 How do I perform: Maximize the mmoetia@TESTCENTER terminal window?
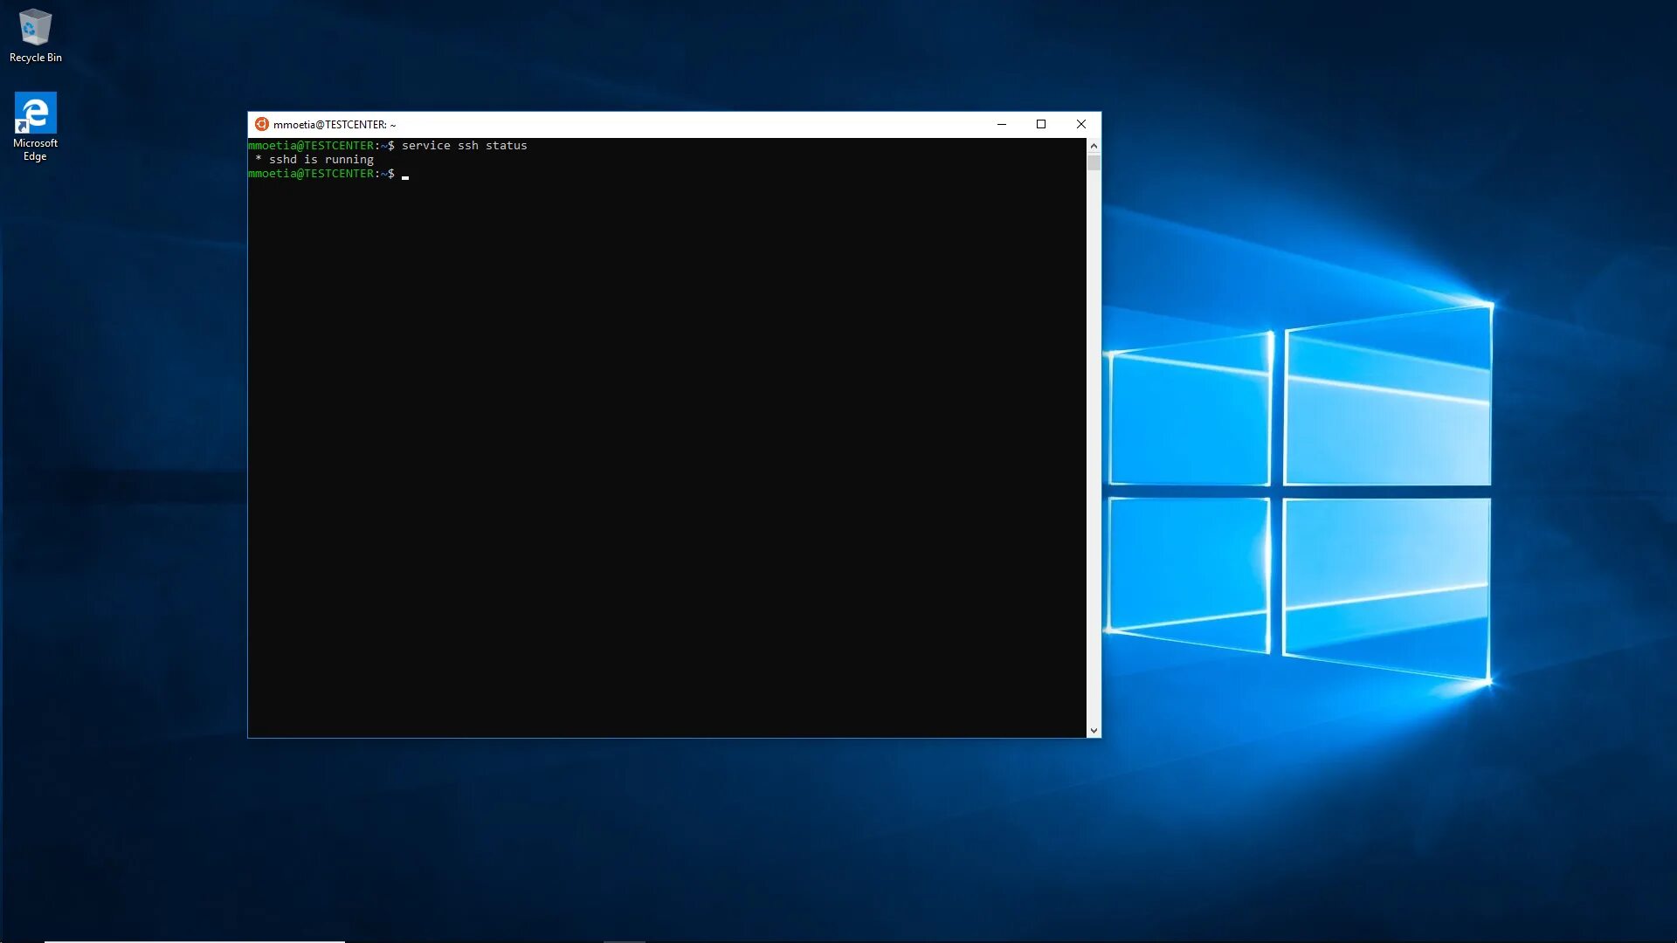tap(1041, 124)
